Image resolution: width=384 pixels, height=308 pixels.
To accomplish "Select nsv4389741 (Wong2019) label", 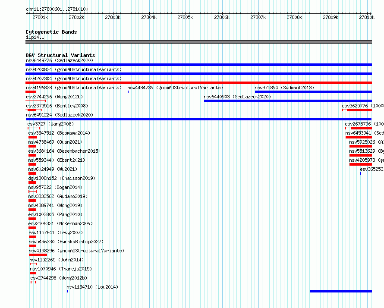I will pos(55,205).
